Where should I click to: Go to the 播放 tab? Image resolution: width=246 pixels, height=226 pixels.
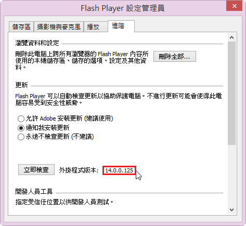pos(96,26)
